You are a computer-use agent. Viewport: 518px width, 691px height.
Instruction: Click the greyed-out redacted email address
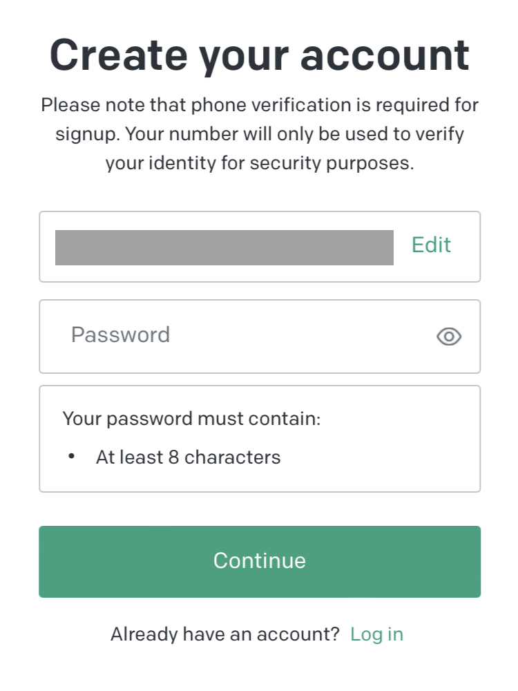click(224, 247)
